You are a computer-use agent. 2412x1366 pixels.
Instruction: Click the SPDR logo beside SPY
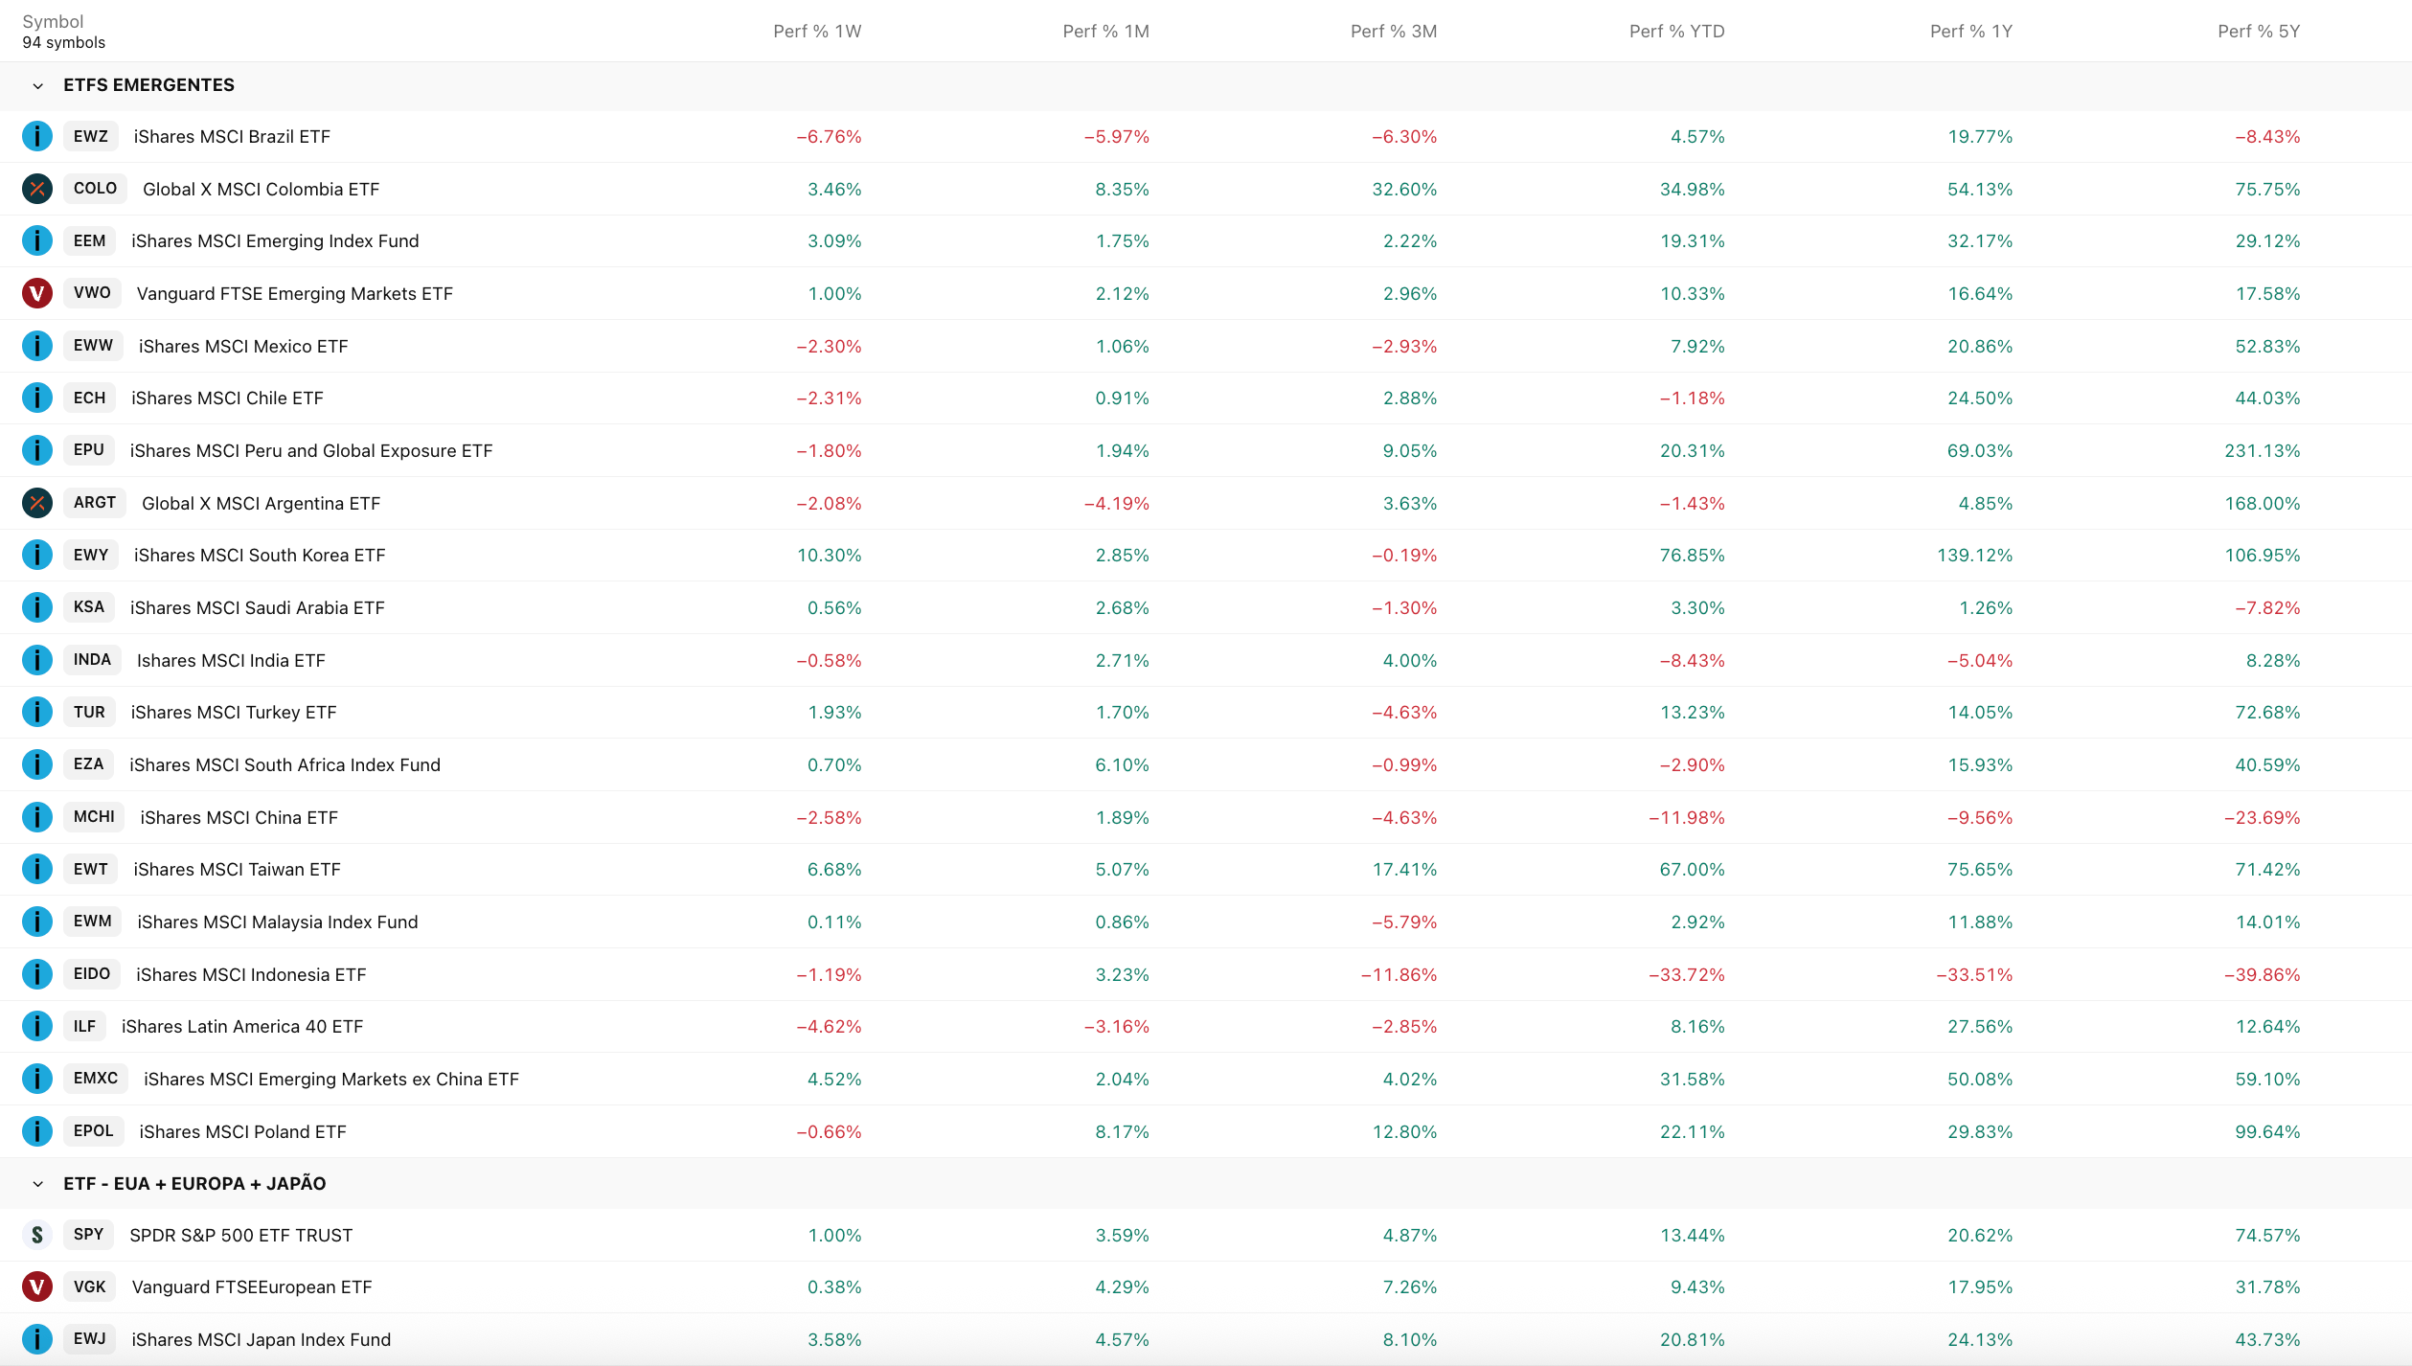coord(37,1235)
